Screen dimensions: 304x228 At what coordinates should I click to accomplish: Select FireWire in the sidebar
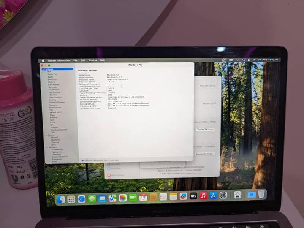coord(53,100)
